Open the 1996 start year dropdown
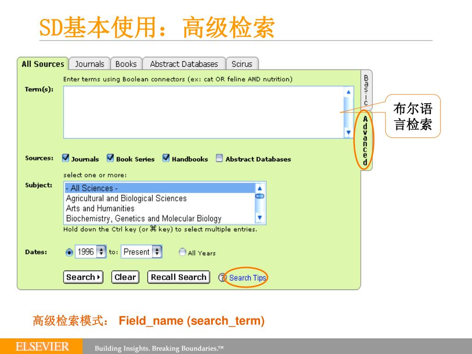This screenshot has height=354, width=472. click(x=91, y=252)
